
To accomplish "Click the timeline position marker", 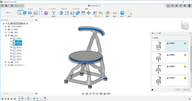I will [x=45, y=99].
